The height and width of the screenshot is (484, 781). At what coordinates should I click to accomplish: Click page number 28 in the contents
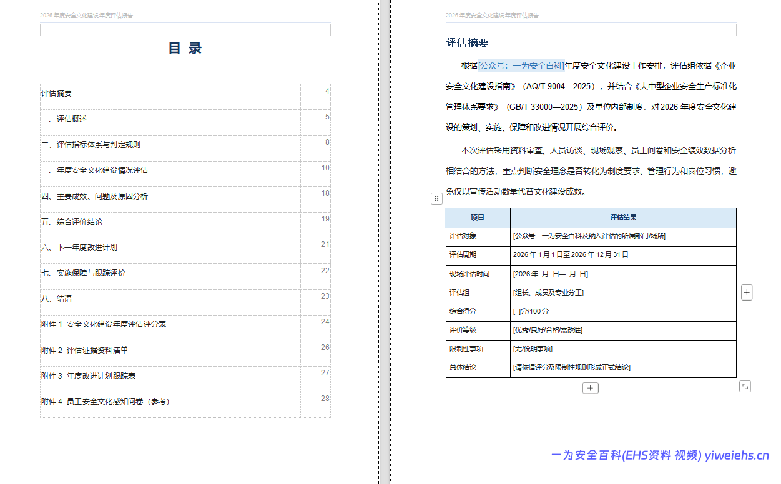pyautogui.click(x=325, y=399)
